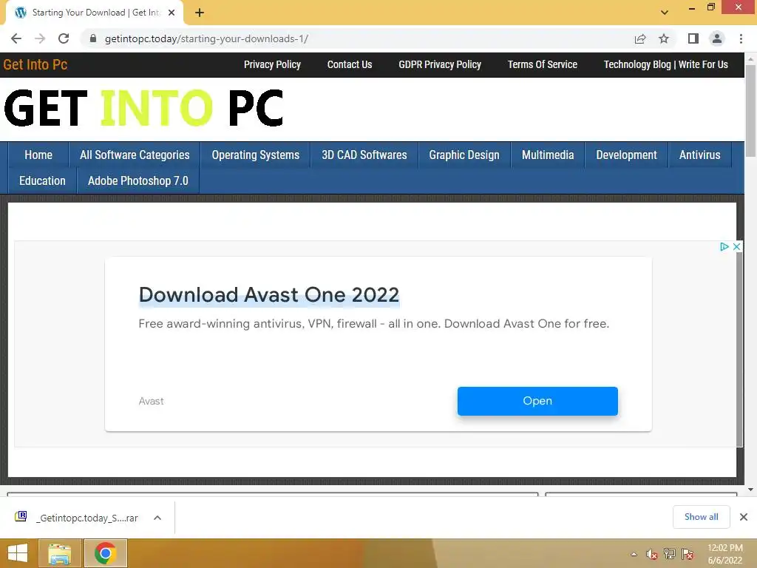757x568 pixels.
Task: Open the Chrome profile avatar
Action: [x=717, y=38]
